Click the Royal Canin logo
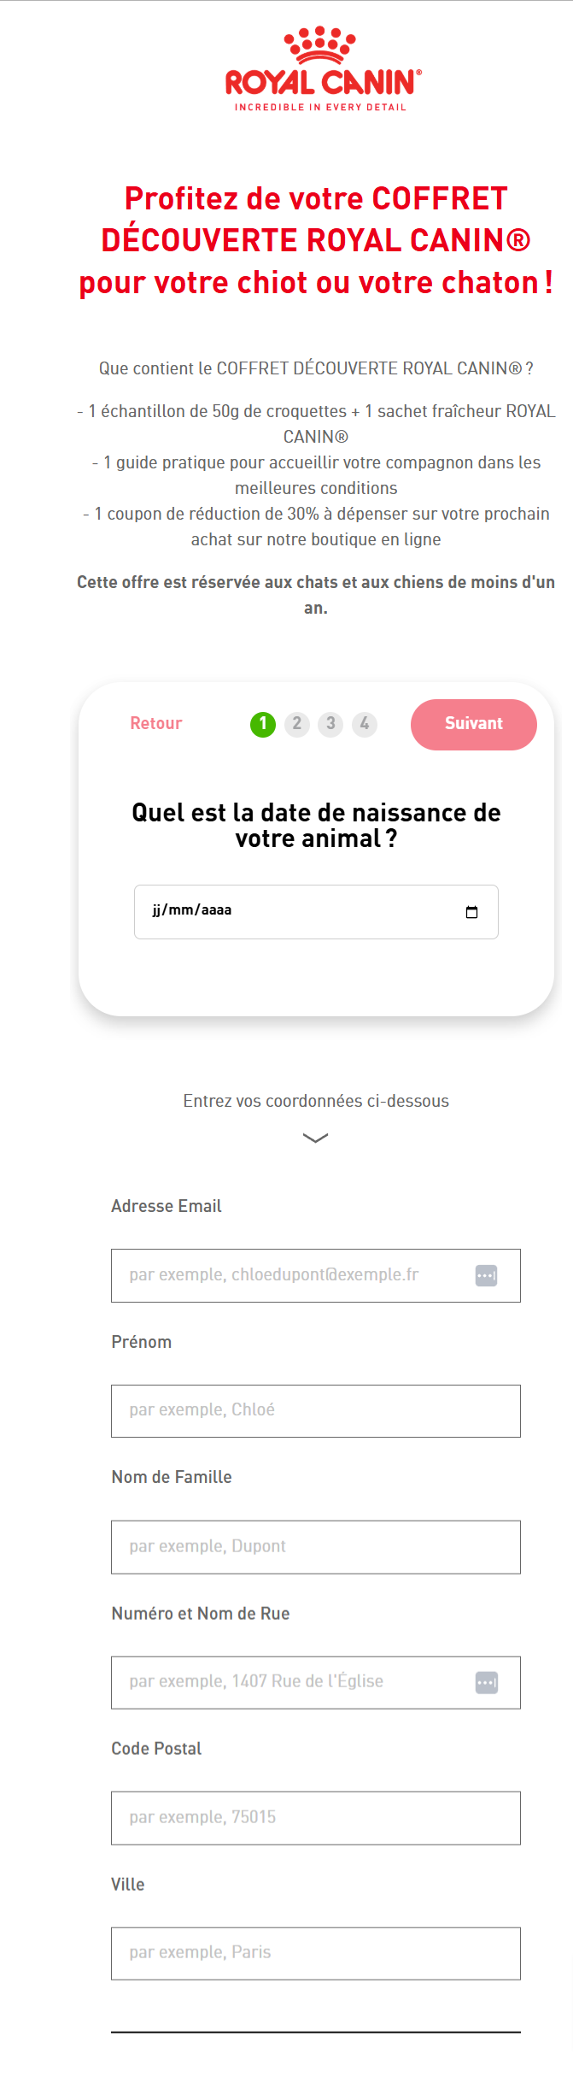 (319, 68)
